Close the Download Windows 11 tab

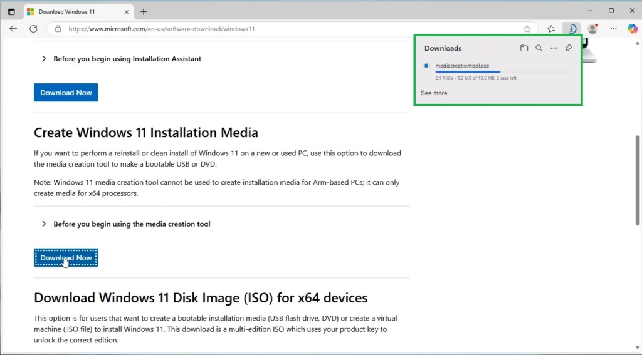pos(127,12)
